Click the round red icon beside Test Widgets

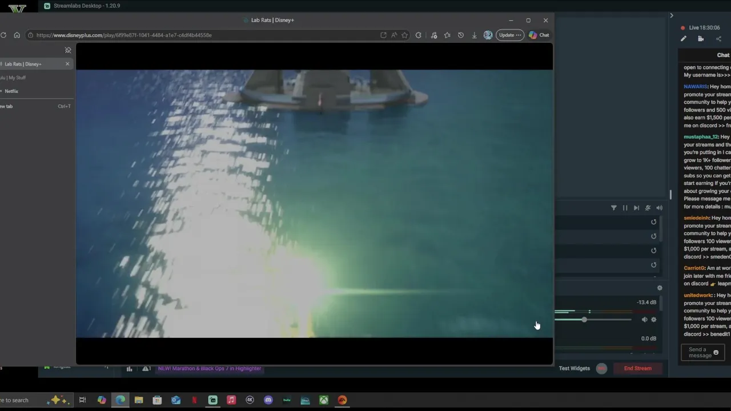click(x=601, y=368)
